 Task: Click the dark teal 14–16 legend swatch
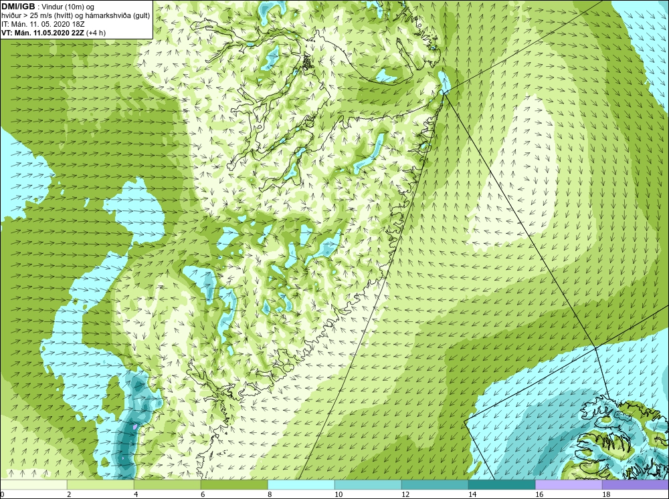pyautogui.click(x=502, y=484)
